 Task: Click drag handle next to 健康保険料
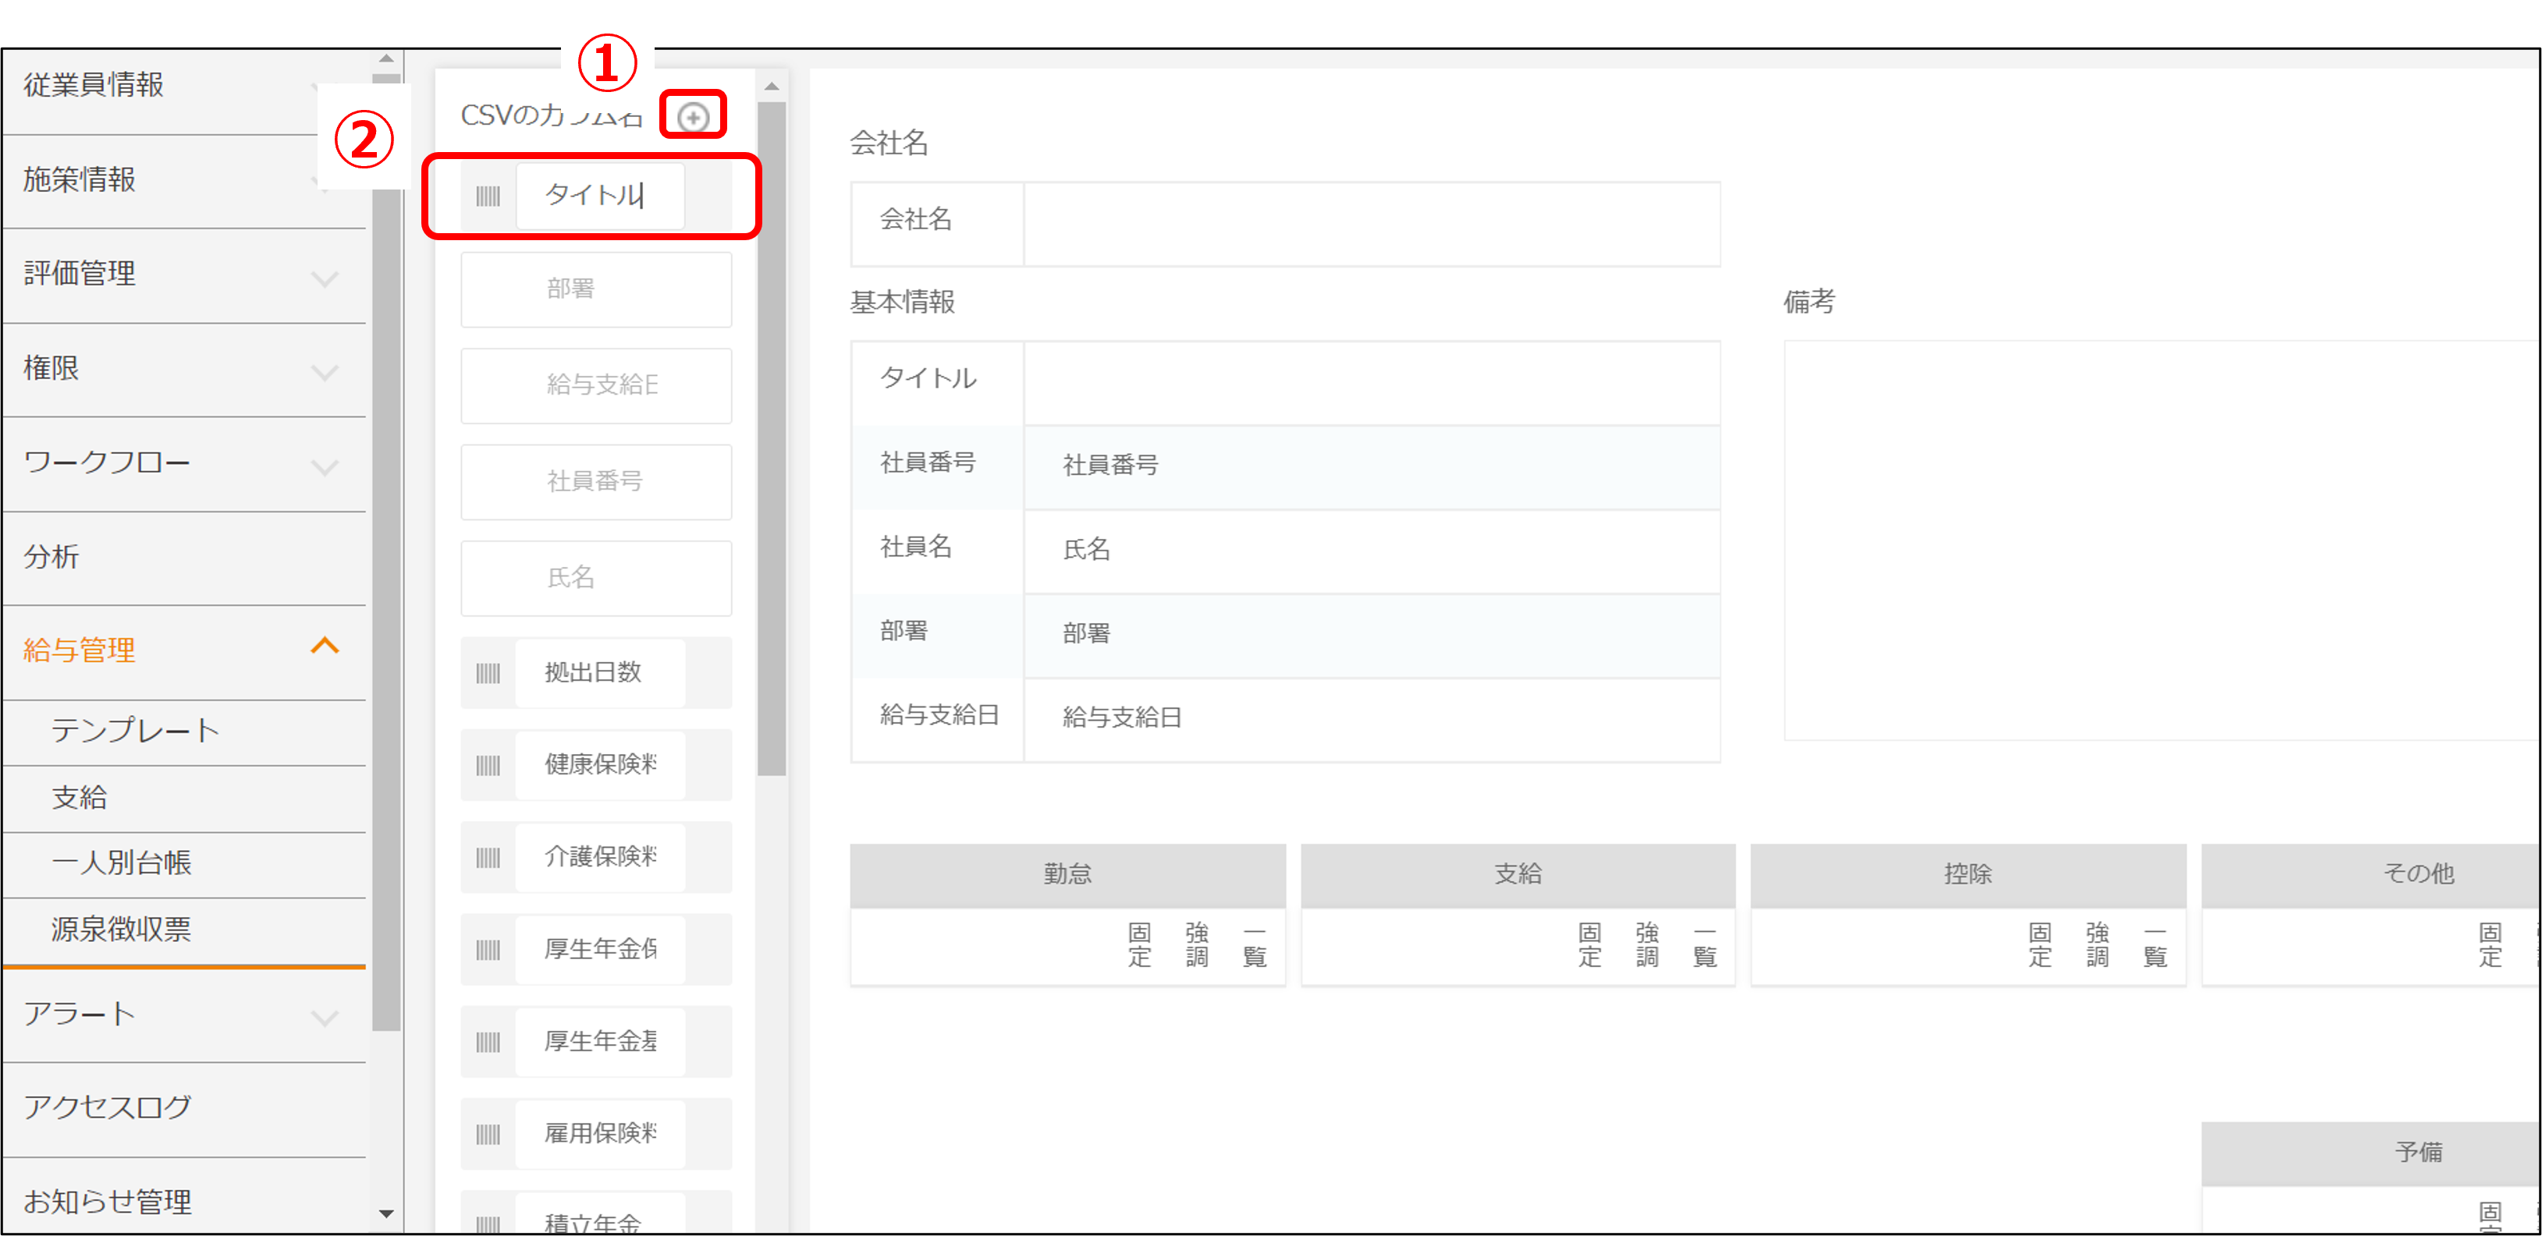click(488, 766)
